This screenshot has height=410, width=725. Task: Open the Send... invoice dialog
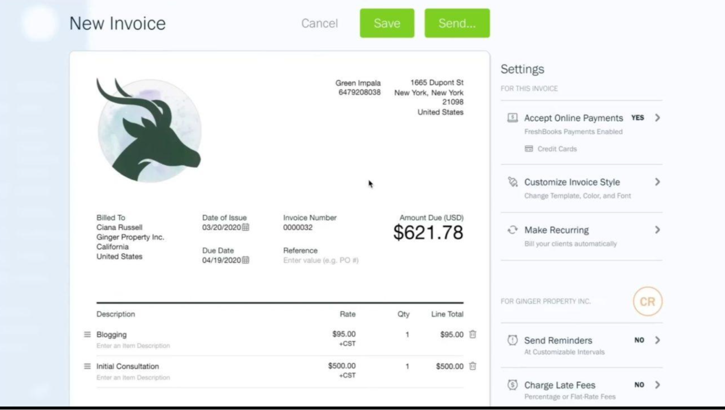point(457,23)
